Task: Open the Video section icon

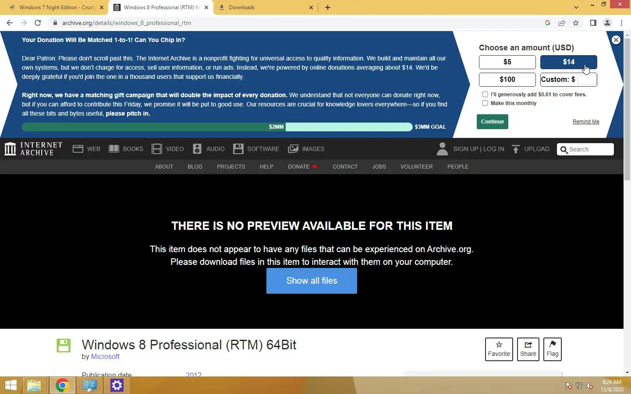Action: click(156, 149)
